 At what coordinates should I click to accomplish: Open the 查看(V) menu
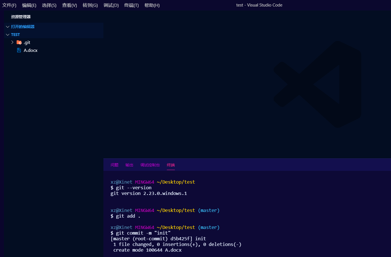click(x=69, y=5)
